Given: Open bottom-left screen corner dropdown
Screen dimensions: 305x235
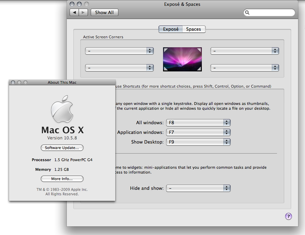Looking at the screenshot, I should pos(119,68).
